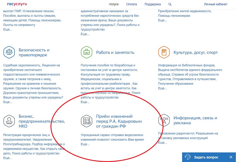This screenshot has height=162, width=236.
Task: Click Приобретение жилой недвижимости link
Action: pyautogui.click(x=184, y=11)
